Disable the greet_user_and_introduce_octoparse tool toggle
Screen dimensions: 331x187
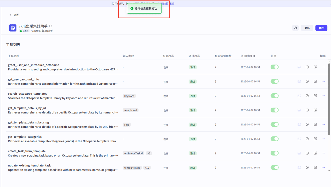tap(275, 67)
